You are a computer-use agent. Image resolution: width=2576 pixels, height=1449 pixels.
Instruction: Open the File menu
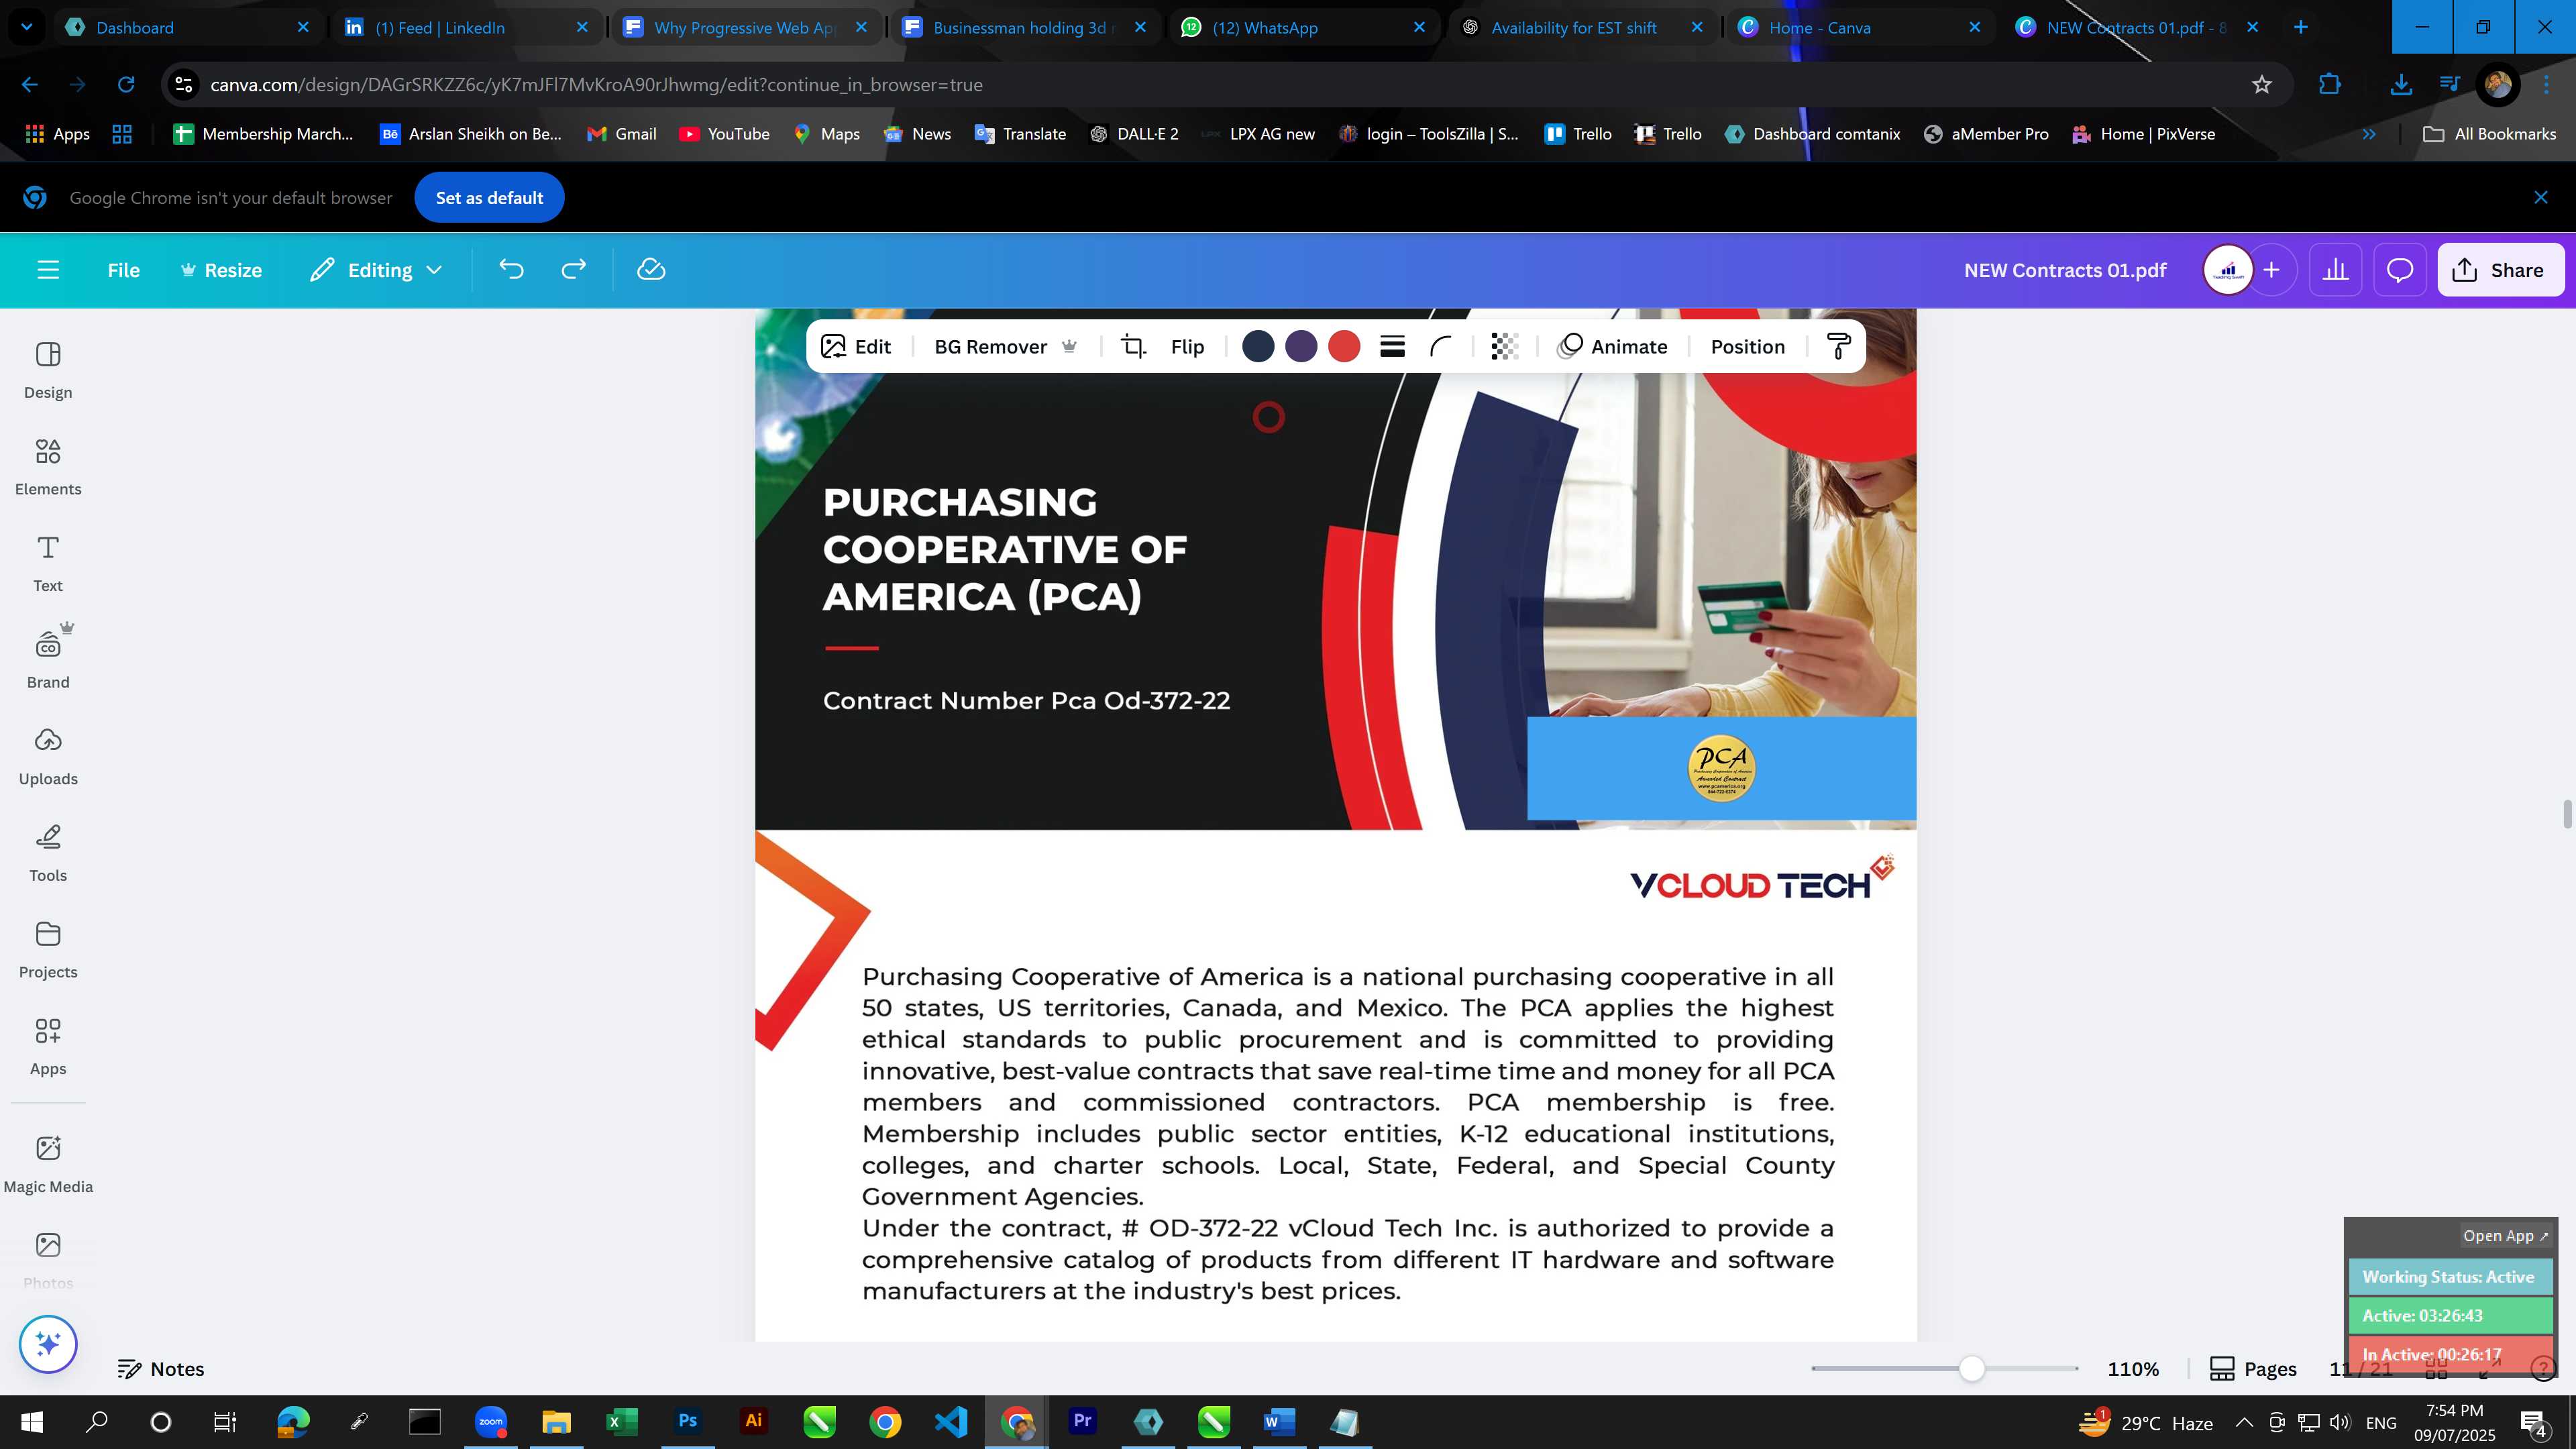(x=124, y=270)
